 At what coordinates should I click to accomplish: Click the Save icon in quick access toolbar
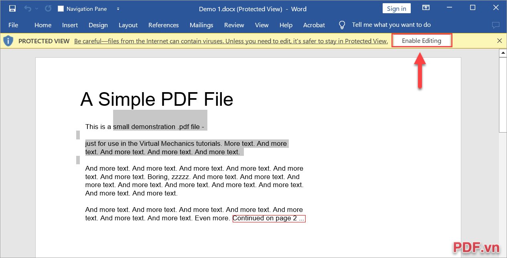[12, 8]
